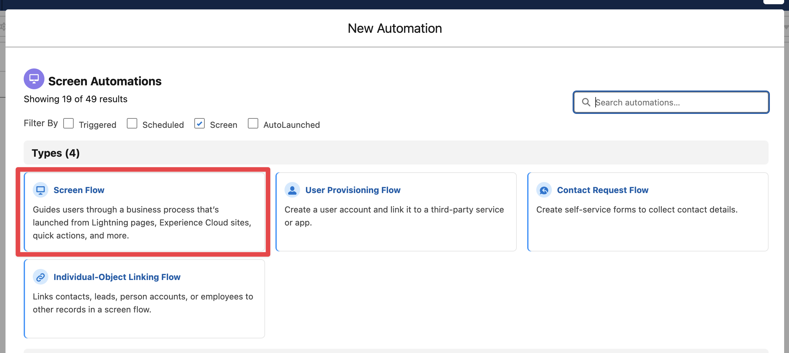Viewport: 789px width, 353px height.
Task: Click the magnifier icon in search box
Action: click(x=586, y=103)
